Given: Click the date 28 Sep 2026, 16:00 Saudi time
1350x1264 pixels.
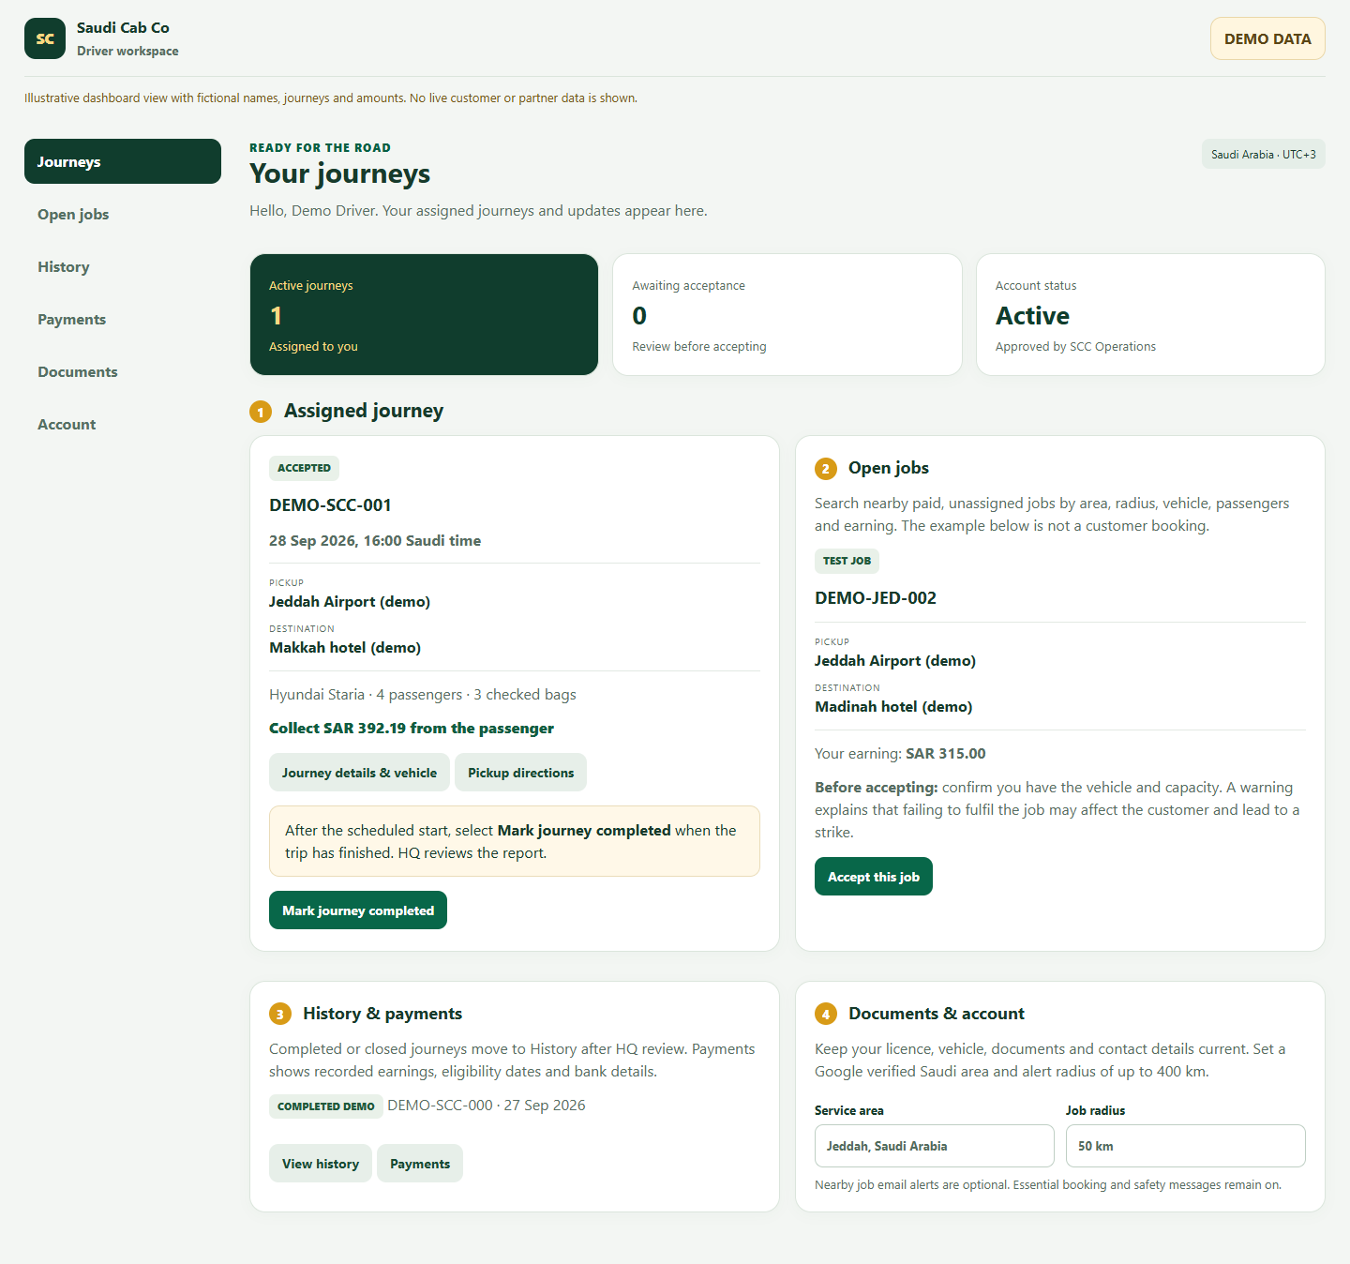Looking at the screenshot, I should pyautogui.click(x=375, y=540).
